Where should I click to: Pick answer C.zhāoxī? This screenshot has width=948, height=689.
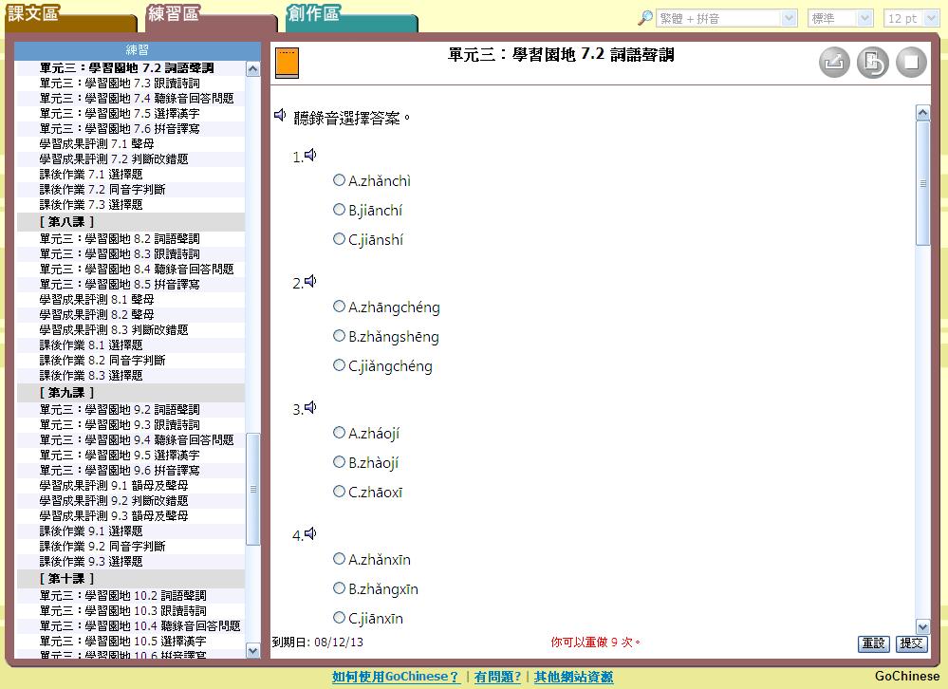click(x=339, y=492)
